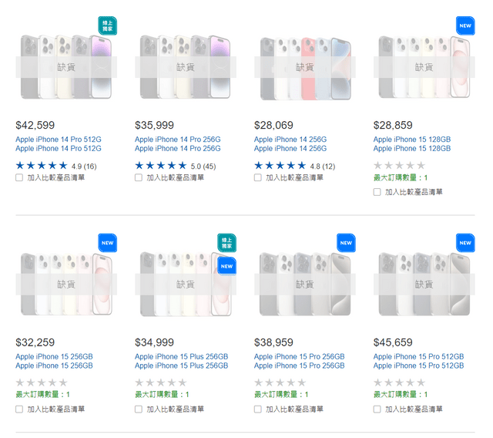Click the NEW badge on iPhone 15 Pro 512GB
Image resolution: width=493 pixels, height=438 pixels.
tap(465, 243)
